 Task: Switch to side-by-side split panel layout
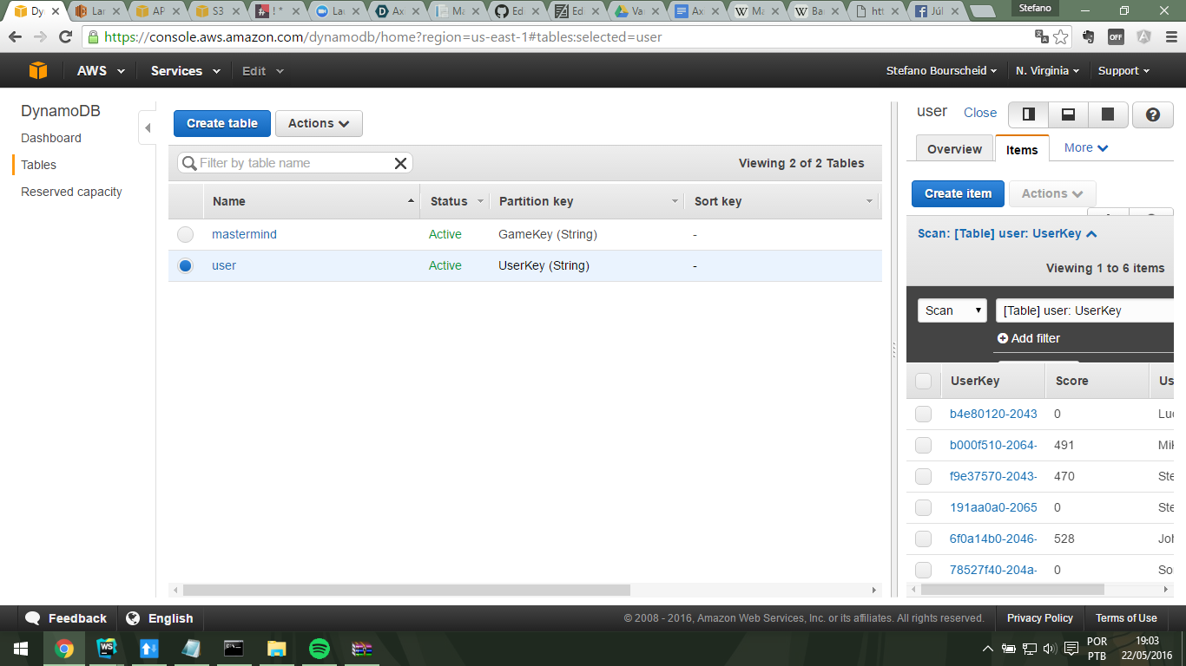(1028, 114)
